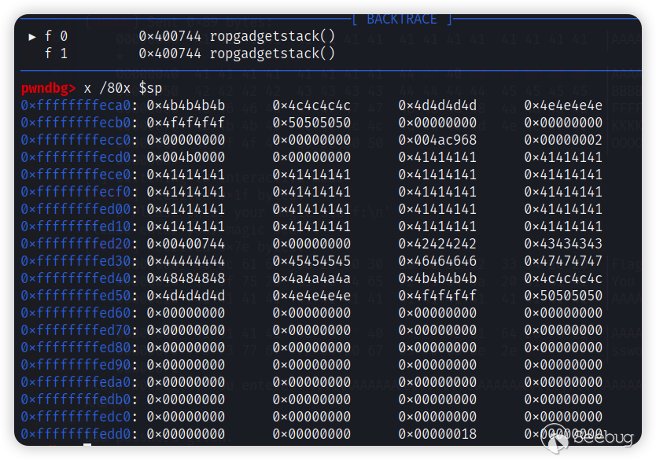Select the 'f 1' backtrace frame label

point(56,53)
